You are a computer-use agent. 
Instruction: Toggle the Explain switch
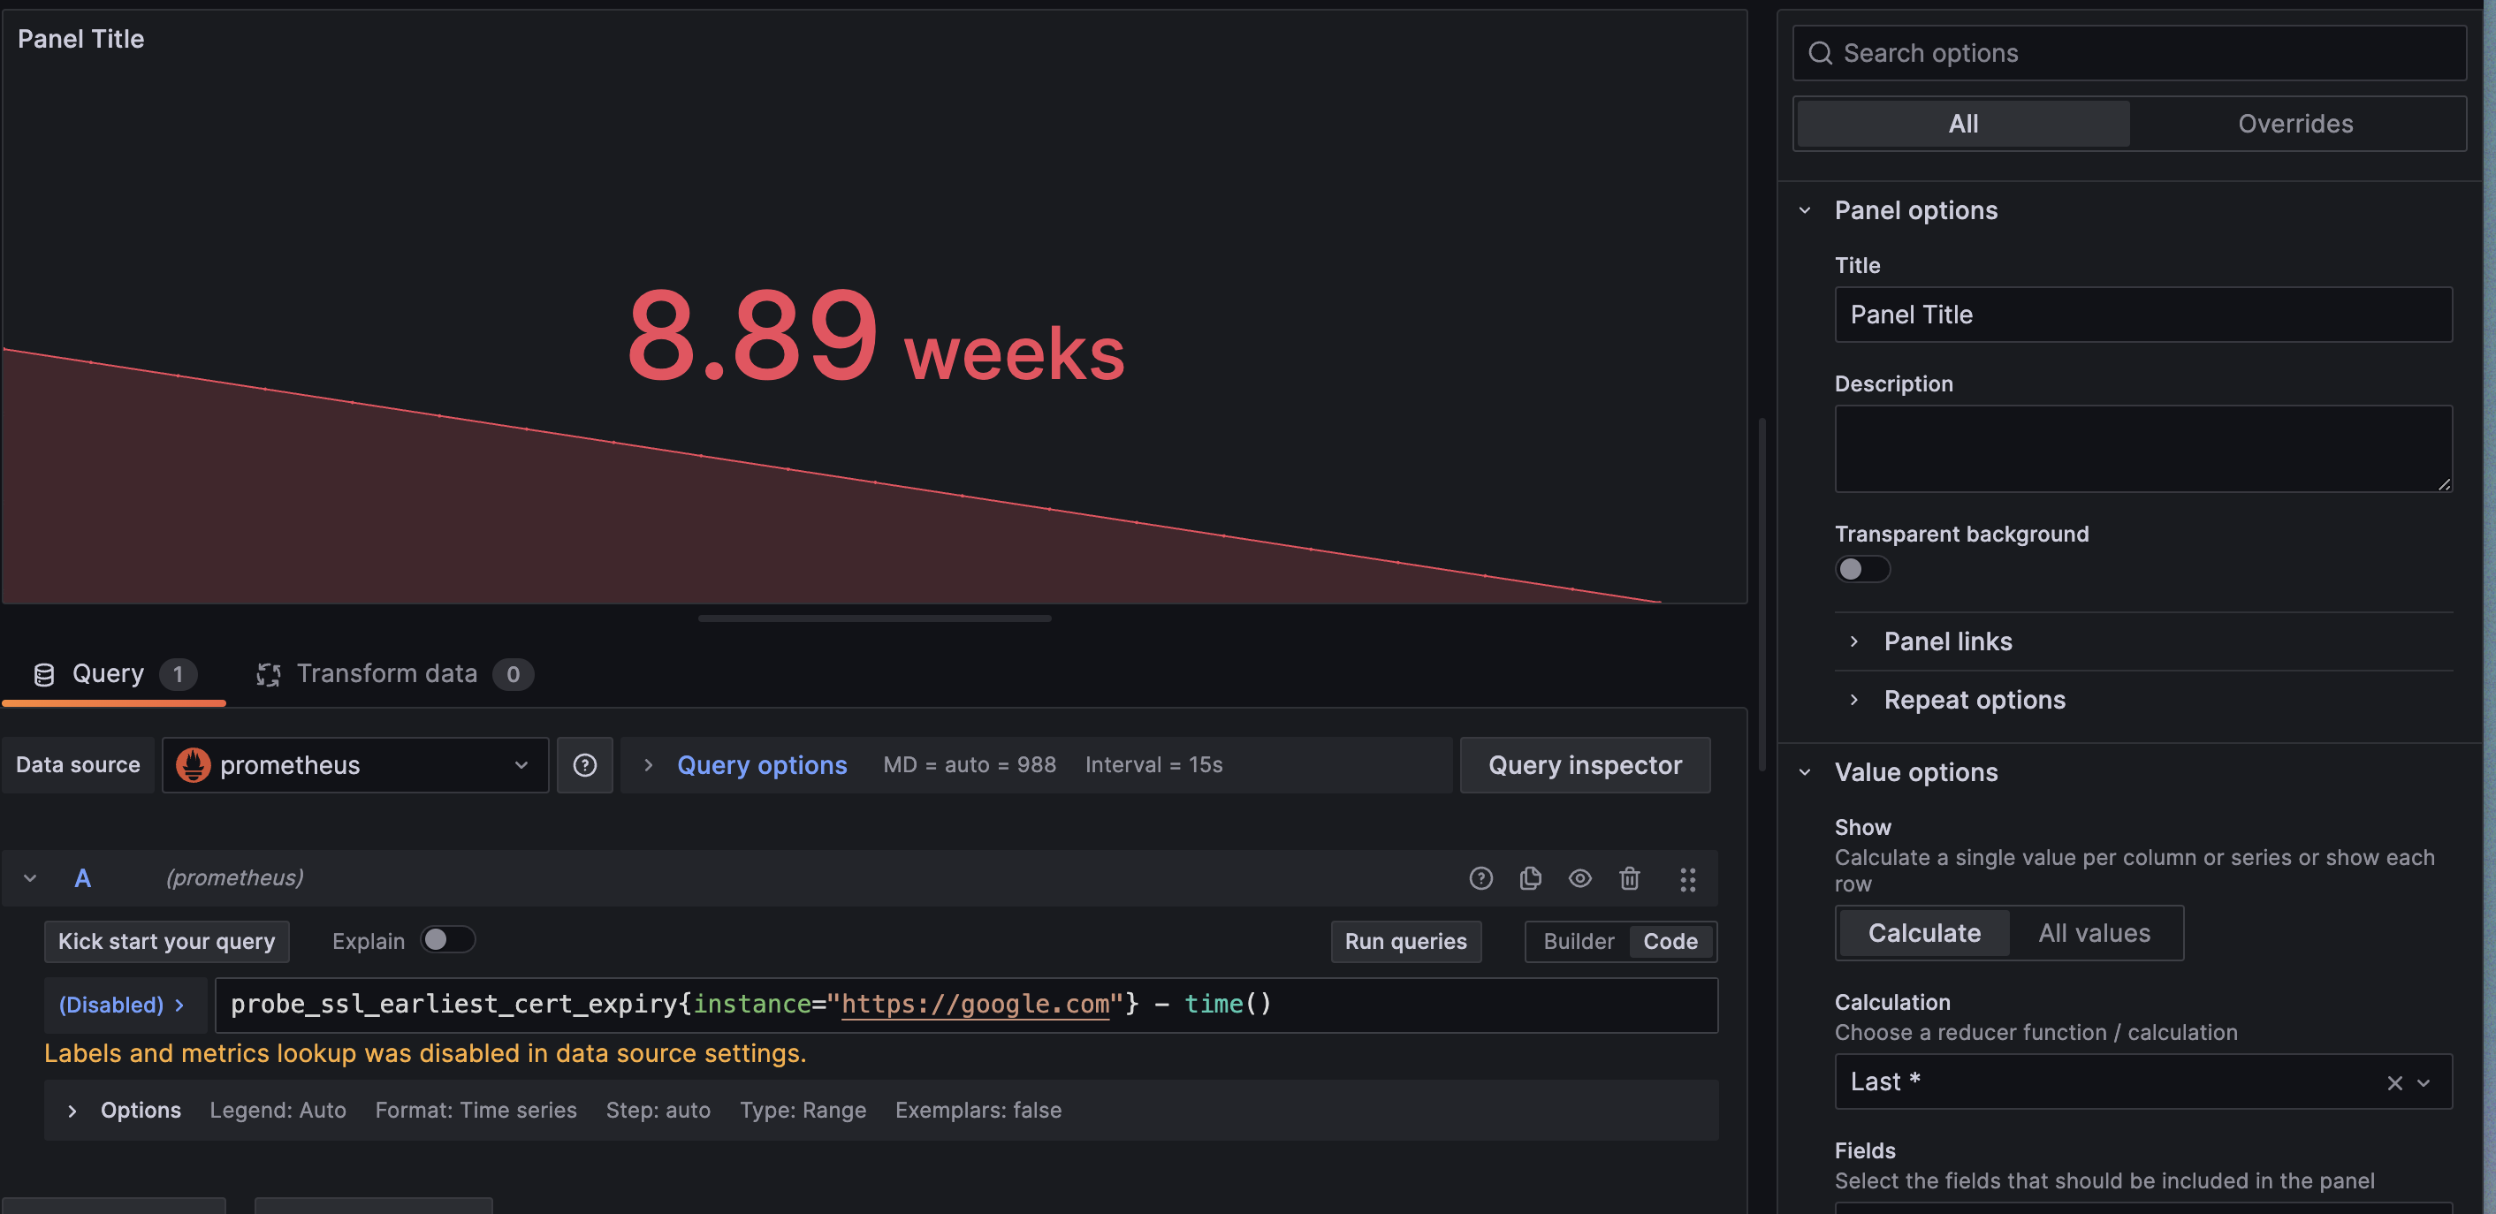[x=446, y=940]
